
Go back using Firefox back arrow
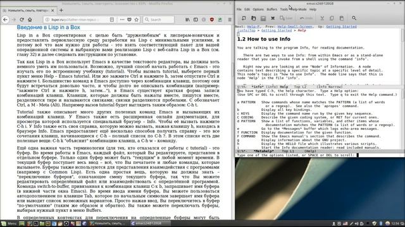coord(5,20)
